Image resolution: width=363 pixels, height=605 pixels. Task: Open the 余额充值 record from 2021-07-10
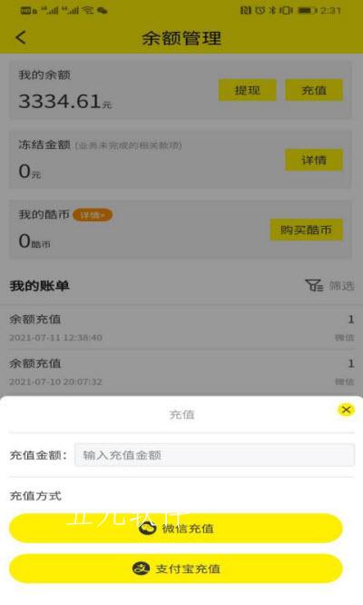click(181, 372)
